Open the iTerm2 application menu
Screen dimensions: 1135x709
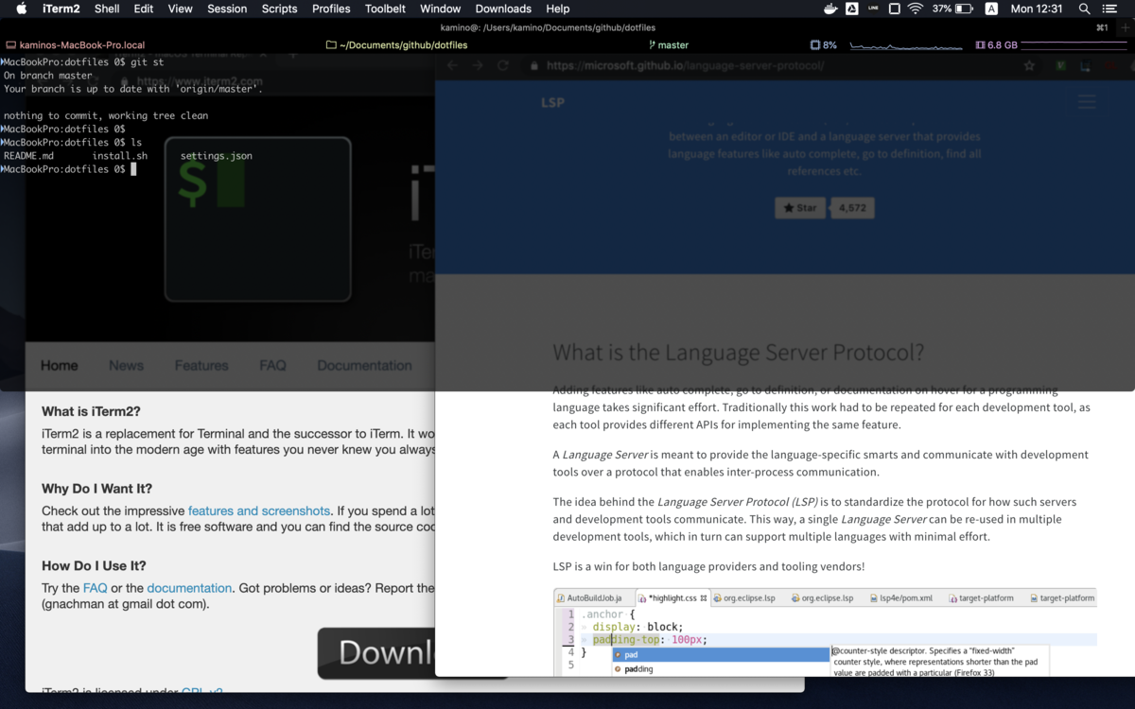coord(61,9)
